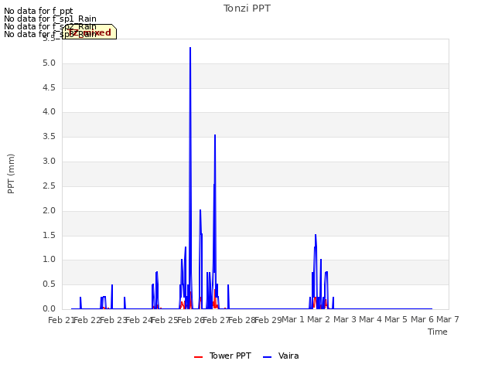This screenshot has height=371, width=495.
Task: Click the Mar 3 x-axis date label
Action: [x=345, y=319]
